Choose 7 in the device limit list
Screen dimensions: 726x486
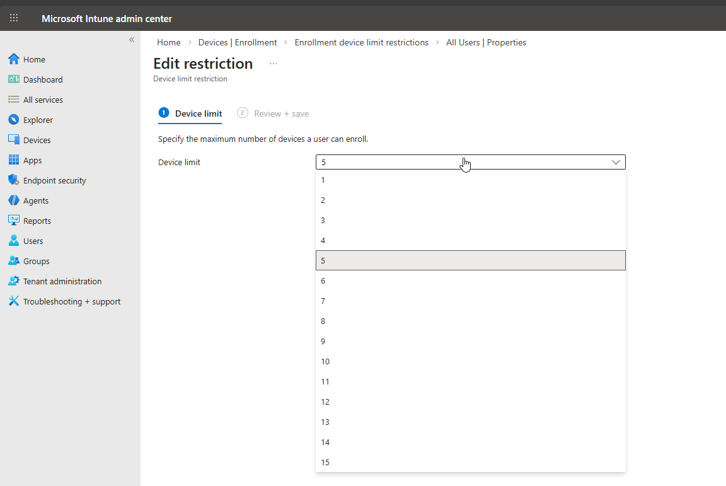coord(470,301)
